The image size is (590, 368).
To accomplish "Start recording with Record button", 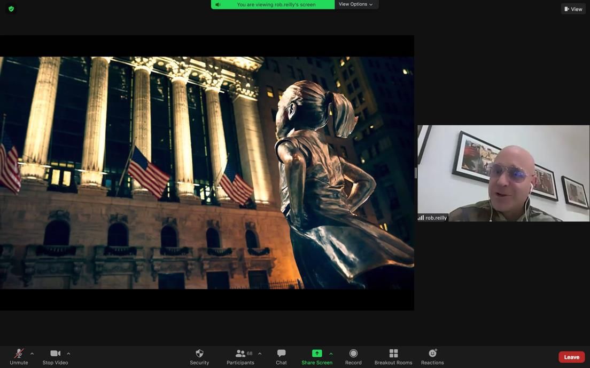I will (353, 356).
